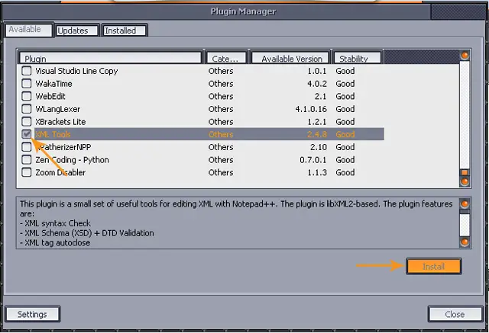Click version 2.4.8 of XML Tools
Image resolution: width=489 pixels, height=333 pixels.
[x=317, y=134]
